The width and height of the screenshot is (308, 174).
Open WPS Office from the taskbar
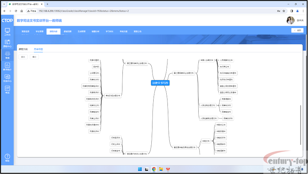click(168, 169)
